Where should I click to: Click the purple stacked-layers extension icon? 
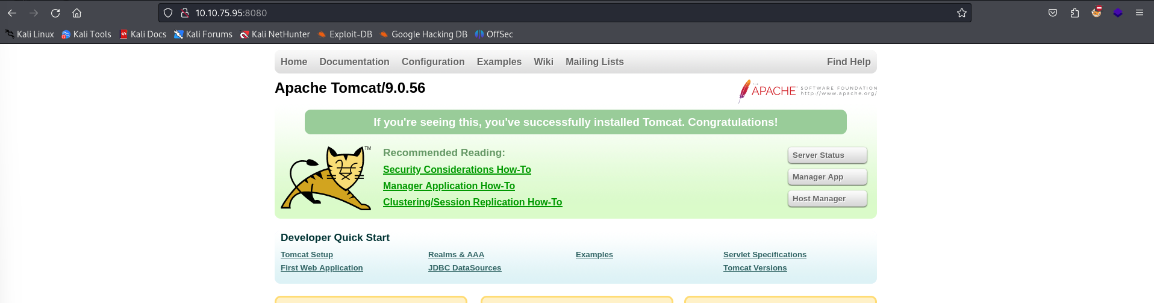point(1118,13)
